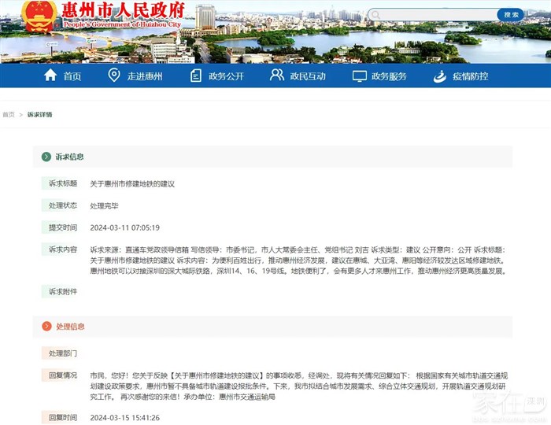This screenshot has width=551, height=425.
Task: Open the 政务公开 menu item
Action: 226,76
